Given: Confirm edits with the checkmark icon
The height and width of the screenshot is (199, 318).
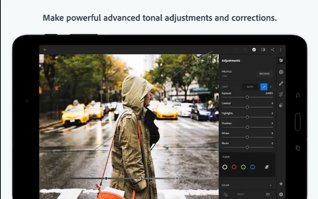Looking at the screenshot, I should (x=254, y=50).
